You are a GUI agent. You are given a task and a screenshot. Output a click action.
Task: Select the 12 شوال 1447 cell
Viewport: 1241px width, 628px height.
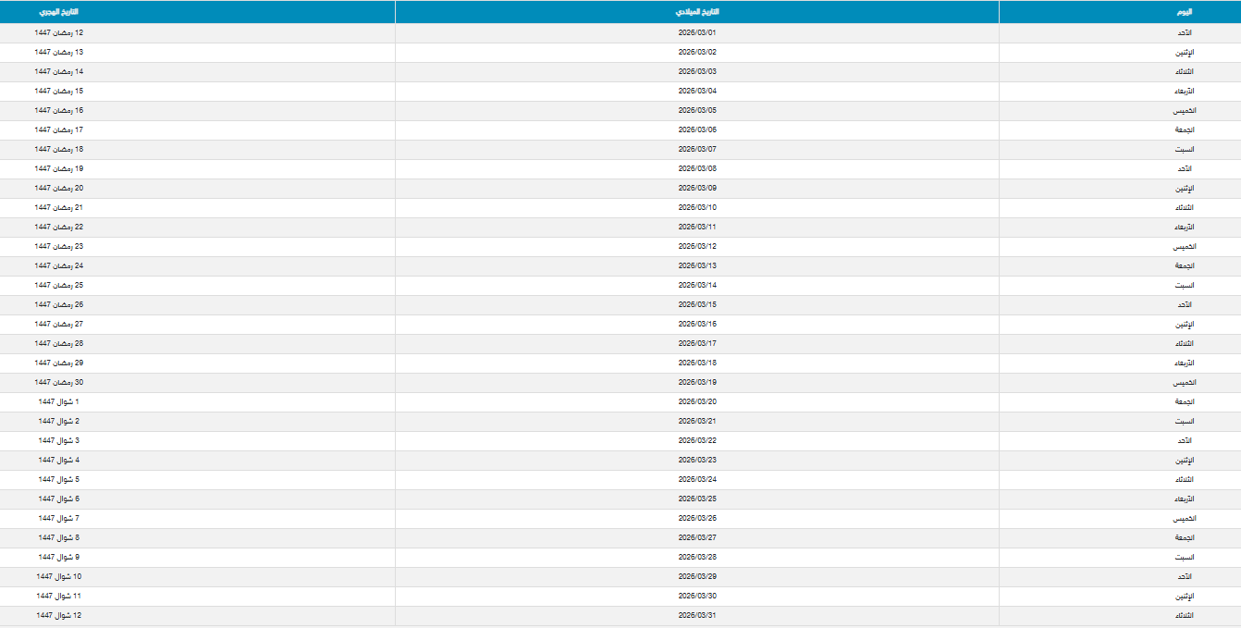[59, 615]
